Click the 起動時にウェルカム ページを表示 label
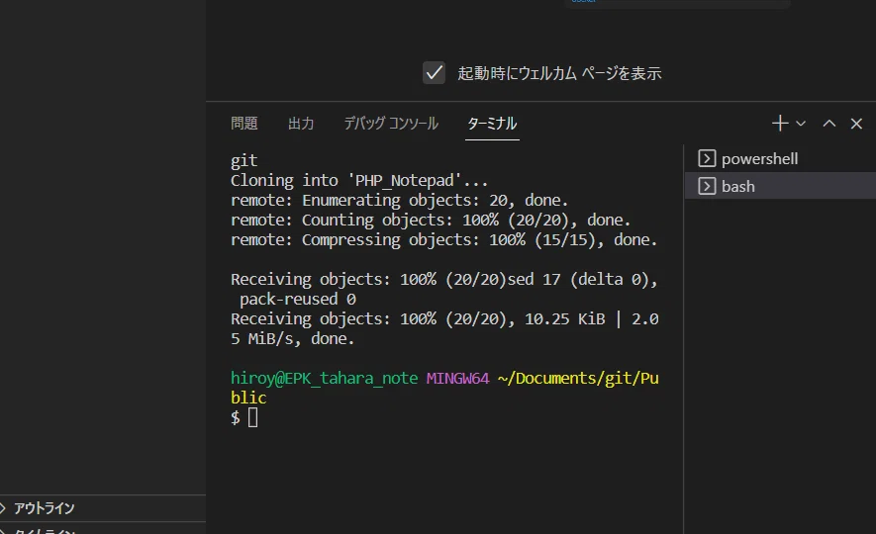The width and height of the screenshot is (876, 534). [559, 73]
